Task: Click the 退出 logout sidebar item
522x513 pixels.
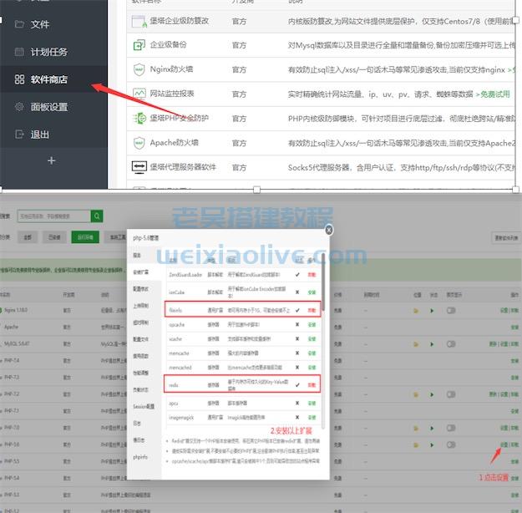Action: pyautogui.click(x=32, y=135)
